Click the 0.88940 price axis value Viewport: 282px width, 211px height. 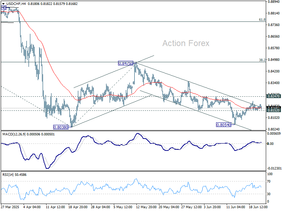274,2
